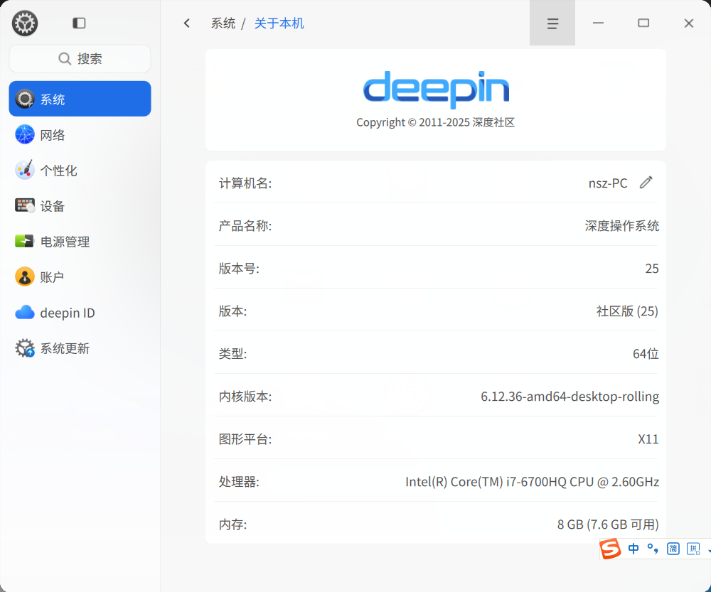
Task: Click the processor value Intel(R) Core(TM) i7-6700HQ
Action: (x=532, y=481)
